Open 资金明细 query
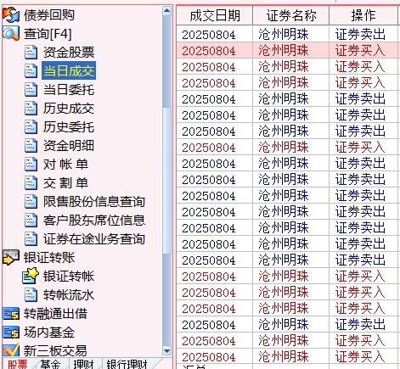400x369 pixels. 69,146
